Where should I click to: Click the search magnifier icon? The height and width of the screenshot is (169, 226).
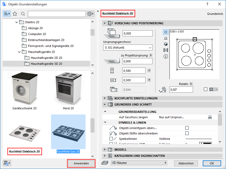[23, 14]
